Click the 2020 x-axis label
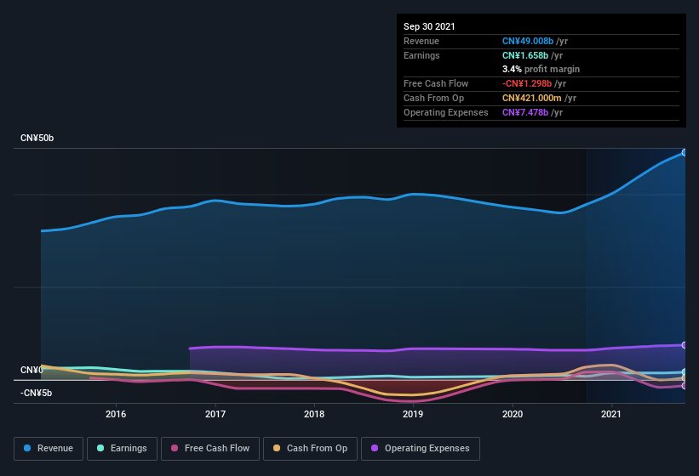Viewport: 699px width, 476px height. pos(513,414)
